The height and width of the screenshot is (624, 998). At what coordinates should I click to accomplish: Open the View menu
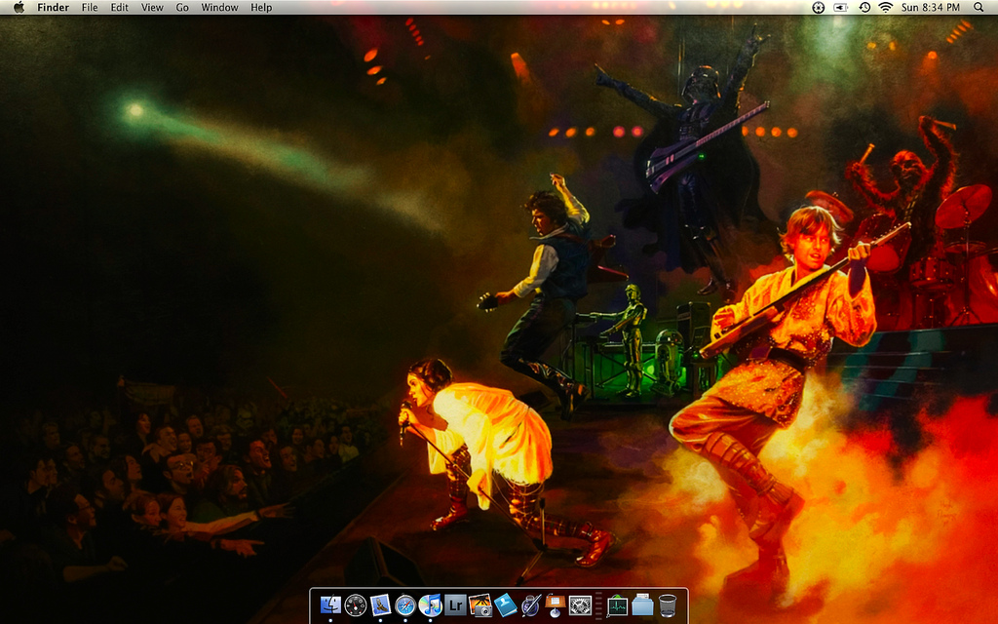pos(152,8)
